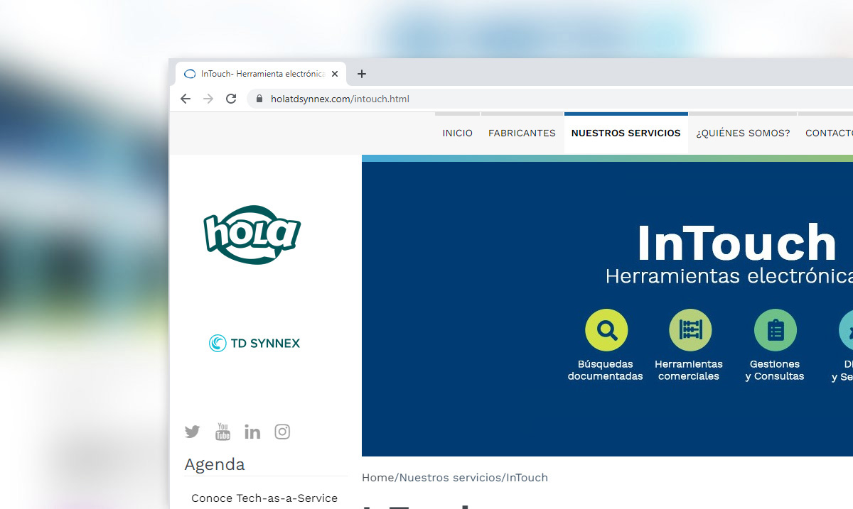The height and width of the screenshot is (509, 853).
Task: Click the hola logo
Action: (x=252, y=234)
